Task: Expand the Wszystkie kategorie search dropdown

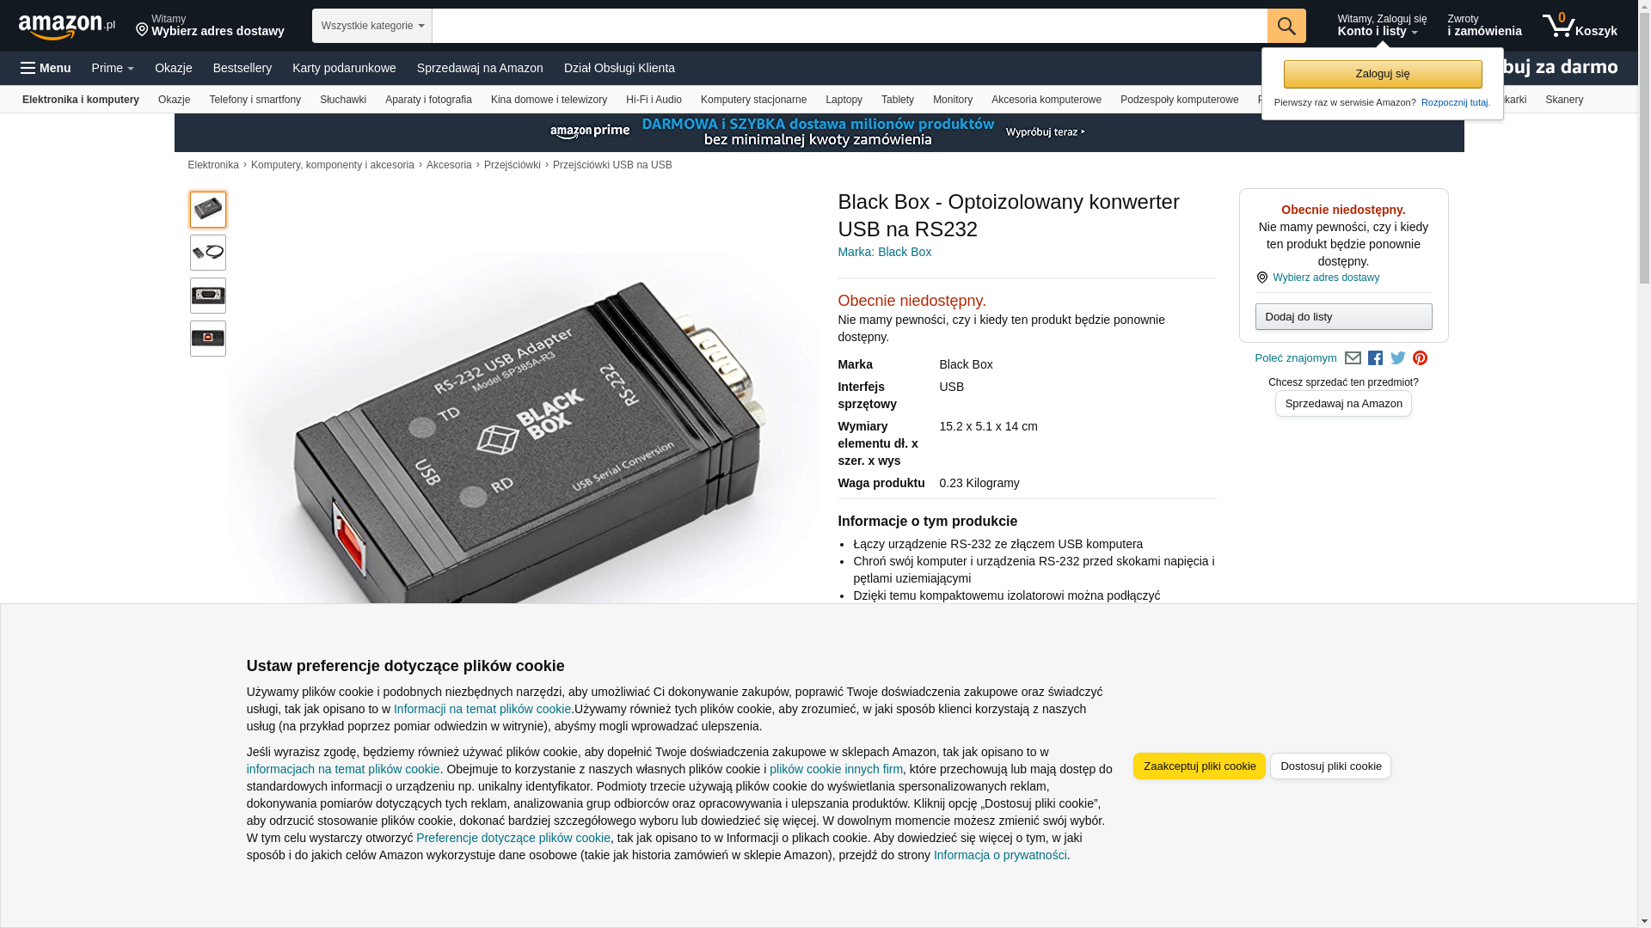Action: (x=372, y=26)
